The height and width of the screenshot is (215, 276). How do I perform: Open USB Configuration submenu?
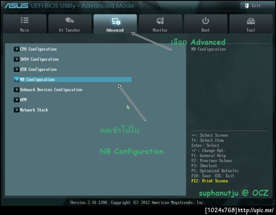(x=38, y=69)
